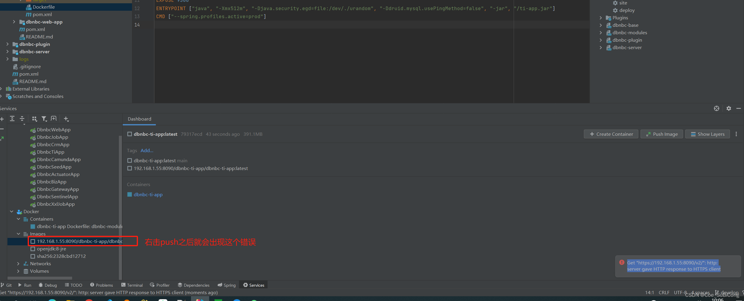Select the Expand All icon in Services toolbar
The image size is (744, 301).
(x=13, y=118)
